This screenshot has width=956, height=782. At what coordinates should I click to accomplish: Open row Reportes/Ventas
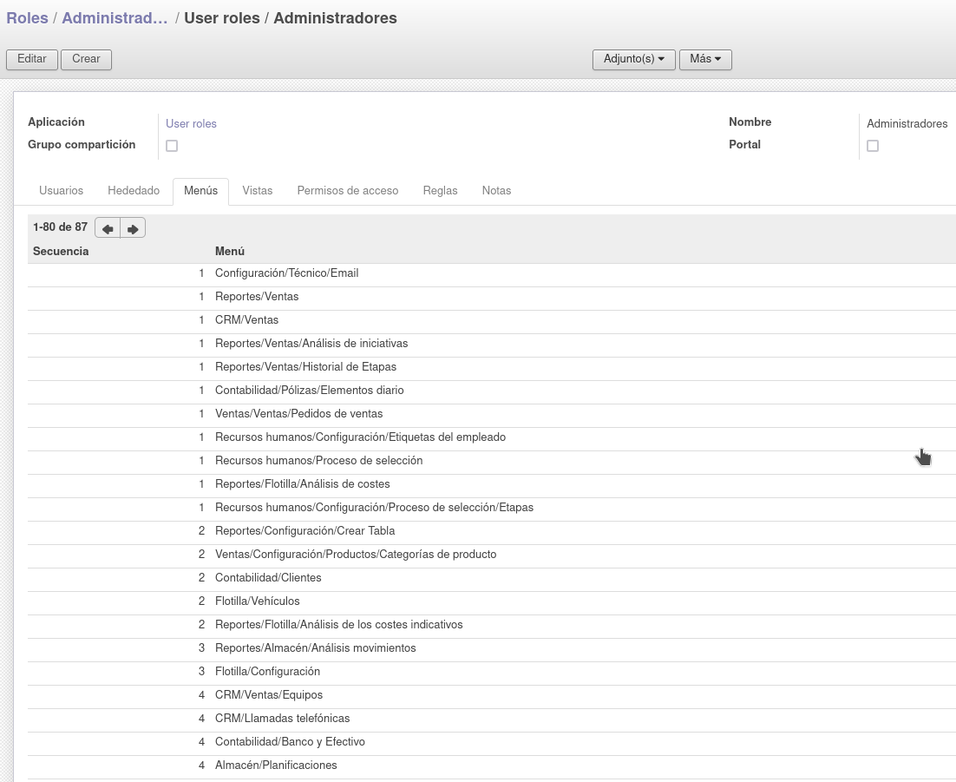pyautogui.click(x=491, y=297)
